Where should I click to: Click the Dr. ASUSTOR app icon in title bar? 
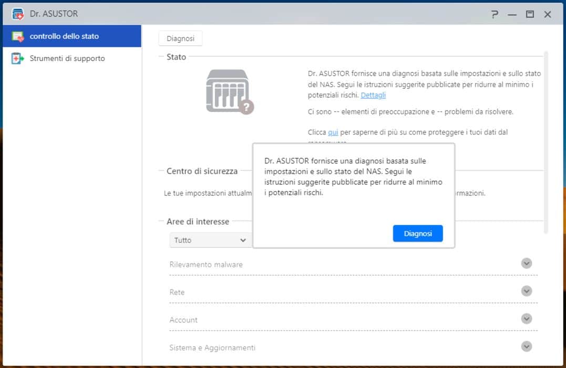click(x=18, y=14)
